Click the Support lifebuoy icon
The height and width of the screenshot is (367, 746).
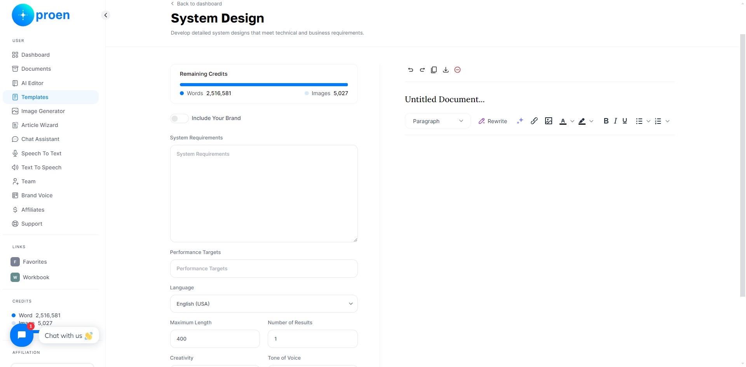[x=15, y=224]
